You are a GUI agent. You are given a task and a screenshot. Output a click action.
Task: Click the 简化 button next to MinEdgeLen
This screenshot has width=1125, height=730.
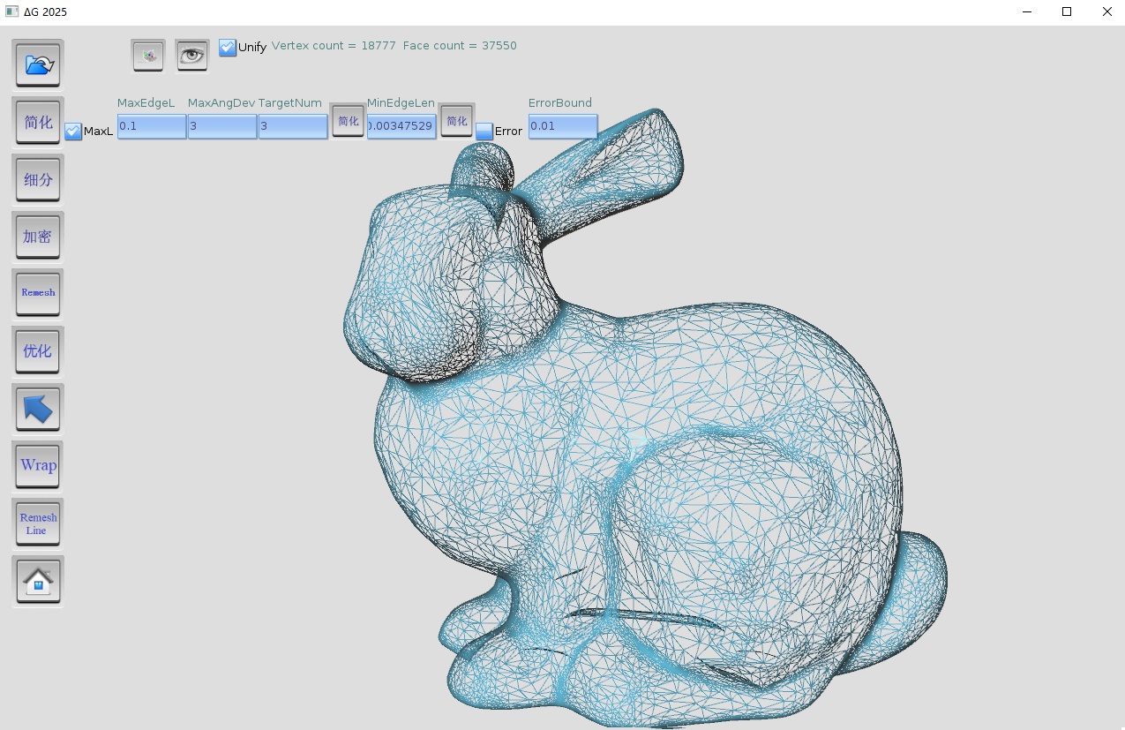coord(456,121)
